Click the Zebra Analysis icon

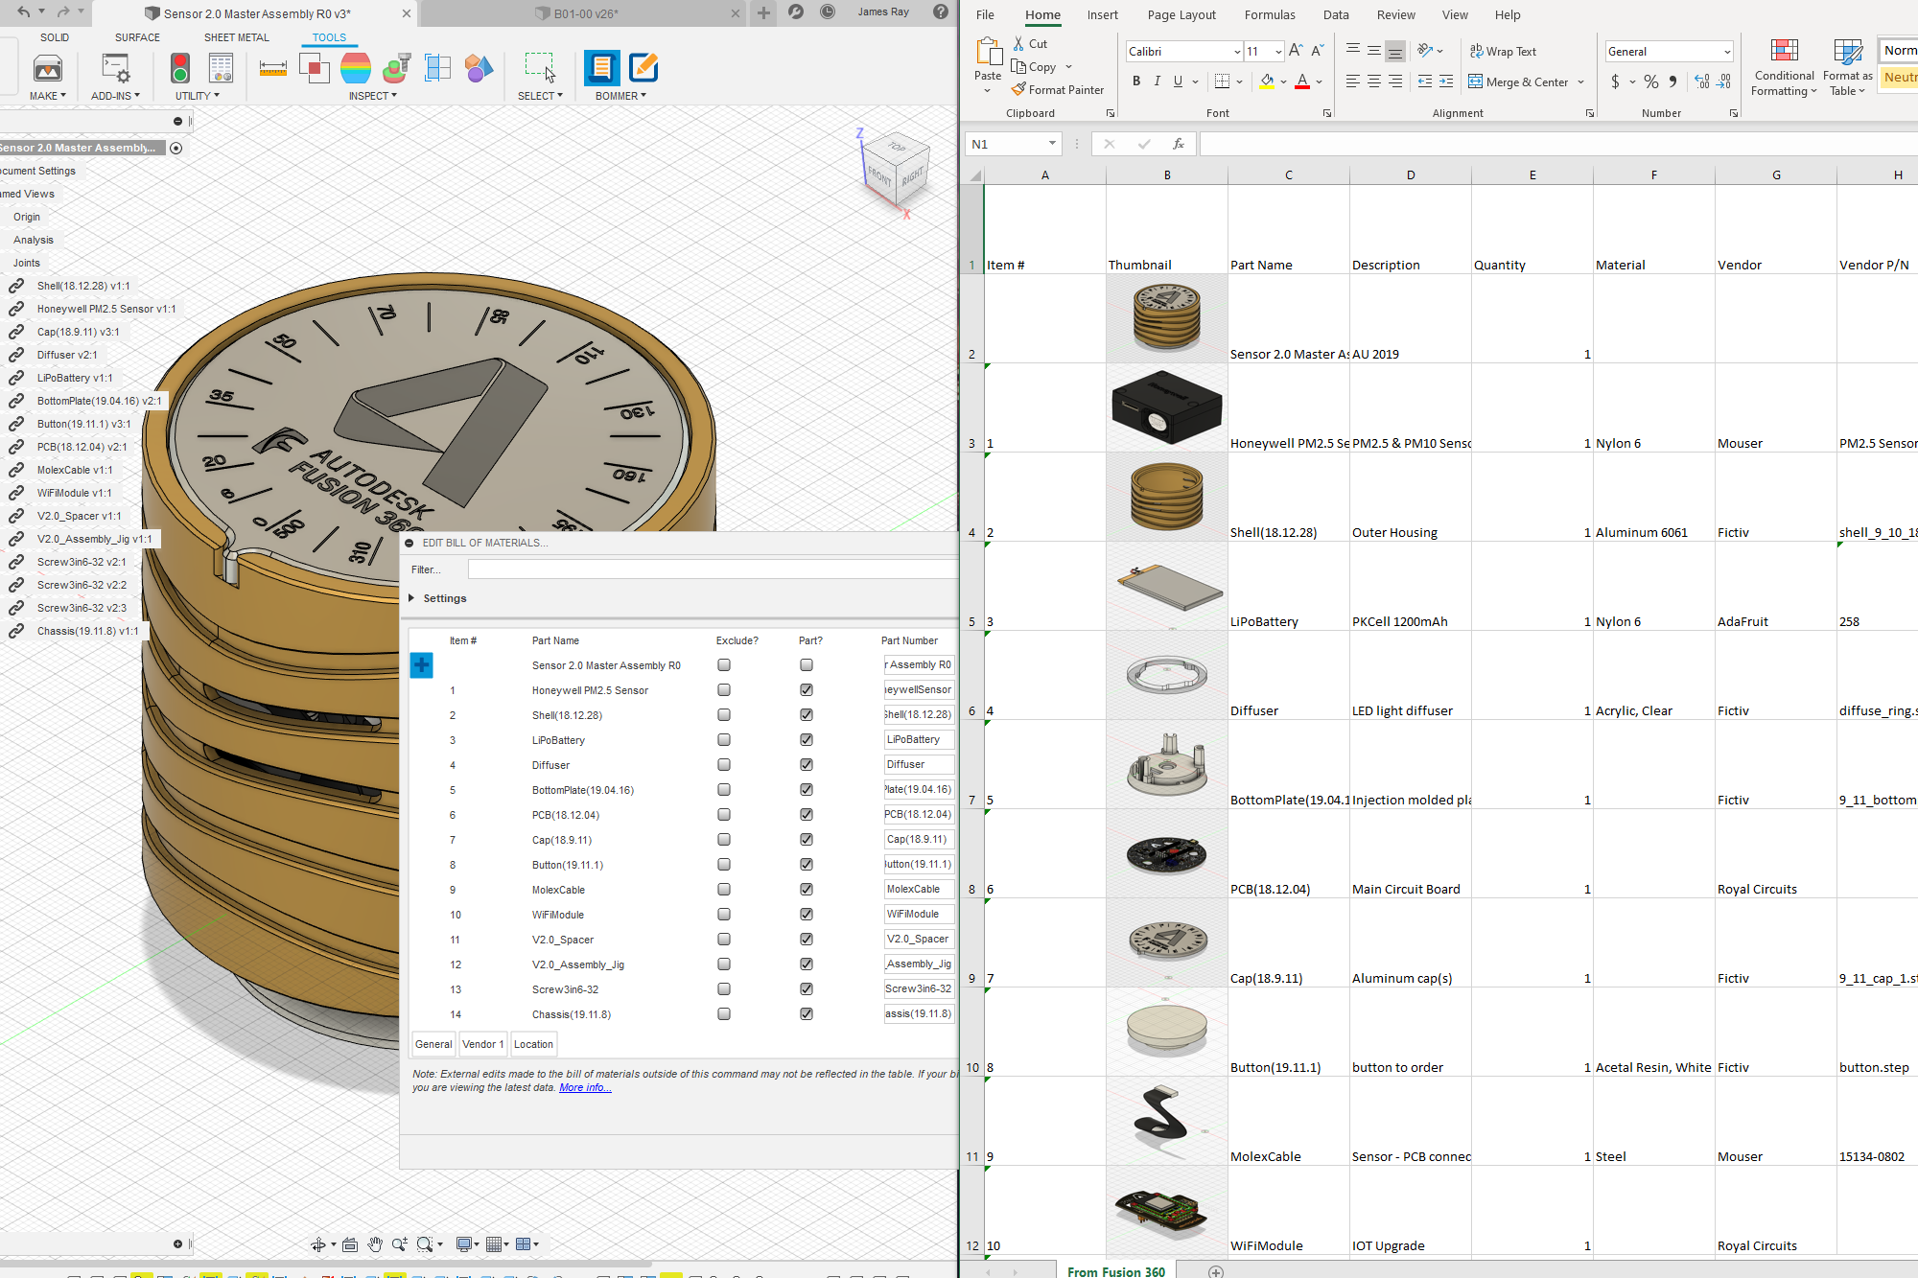(x=355, y=68)
